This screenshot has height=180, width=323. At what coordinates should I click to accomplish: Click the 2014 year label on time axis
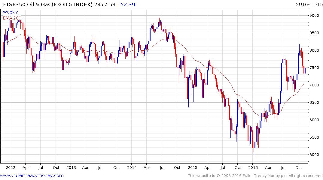click(x=132, y=167)
